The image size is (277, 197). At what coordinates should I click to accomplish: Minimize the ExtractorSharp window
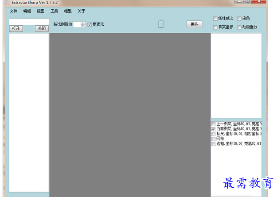point(239,2)
